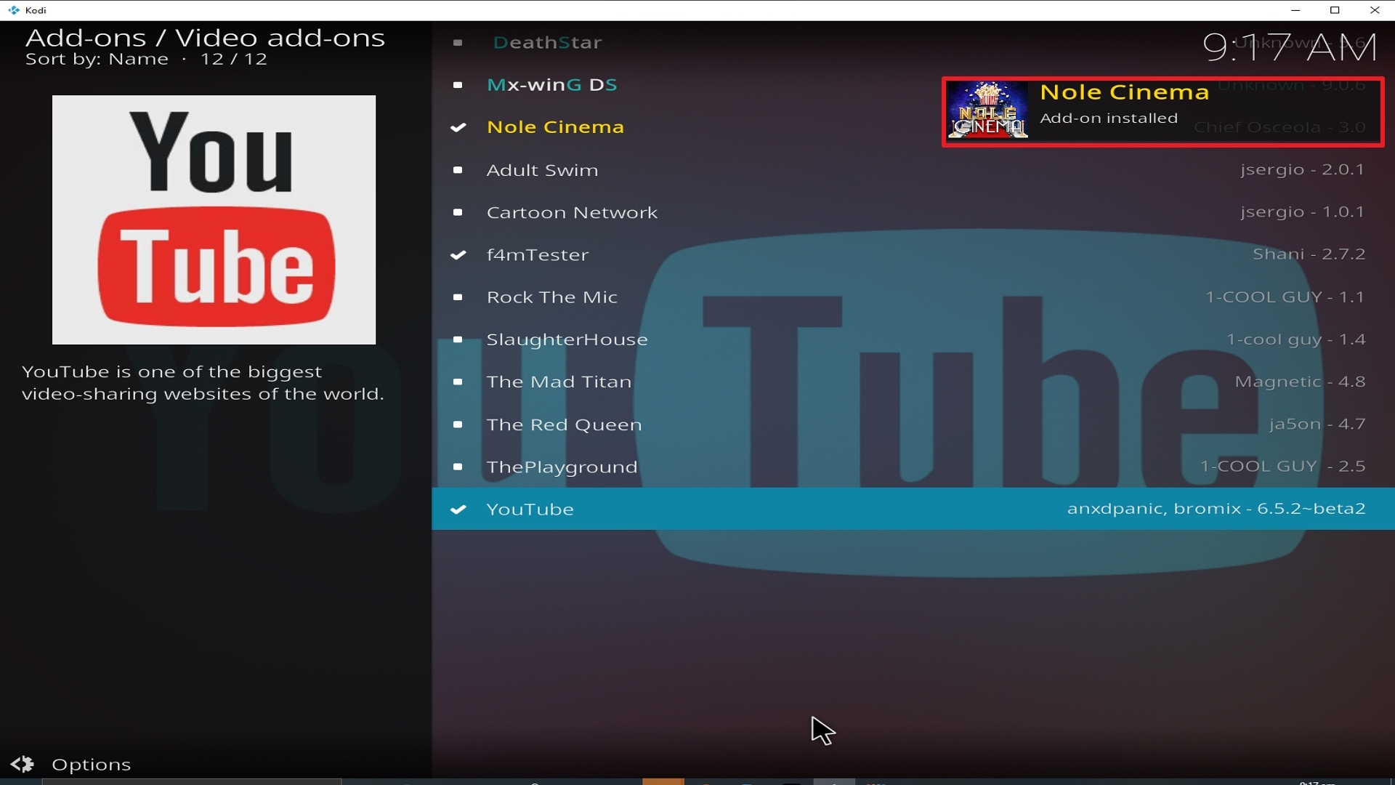The width and height of the screenshot is (1395, 785).
Task: Click the bullet icon beside DeathStar
Action: (458, 42)
